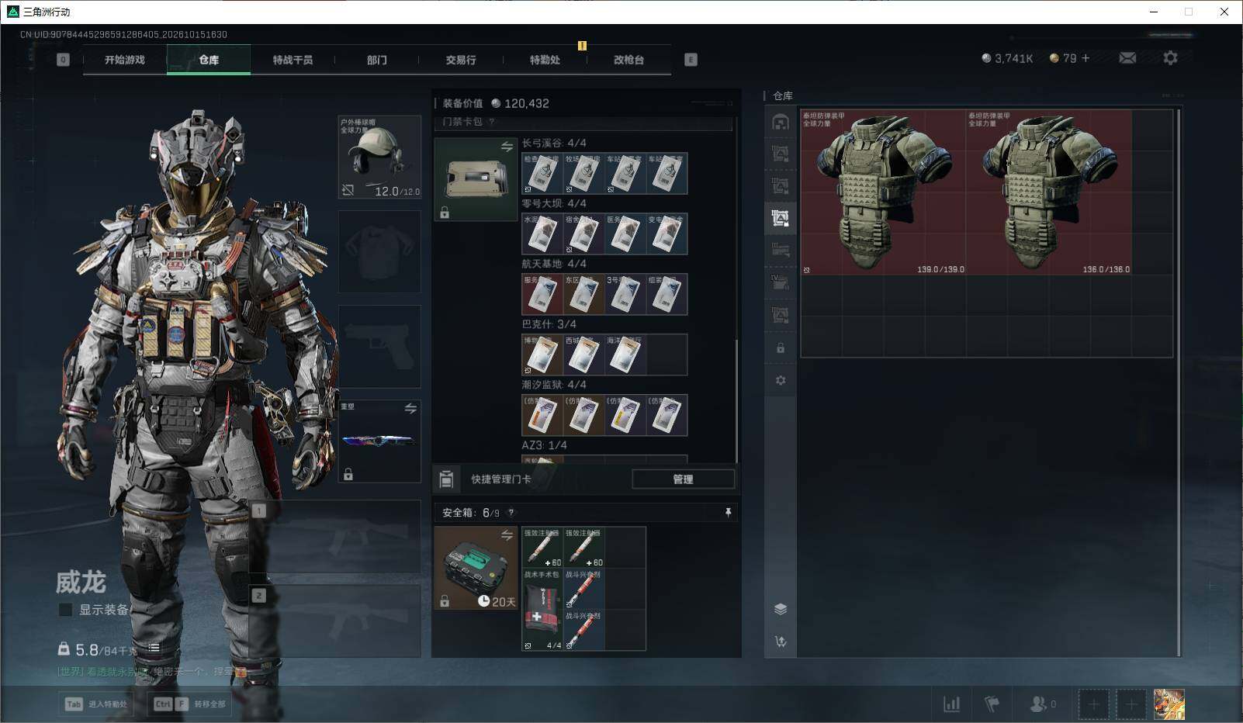Expand the weight detail list icon
The width and height of the screenshot is (1243, 723).
(x=154, y=648)
